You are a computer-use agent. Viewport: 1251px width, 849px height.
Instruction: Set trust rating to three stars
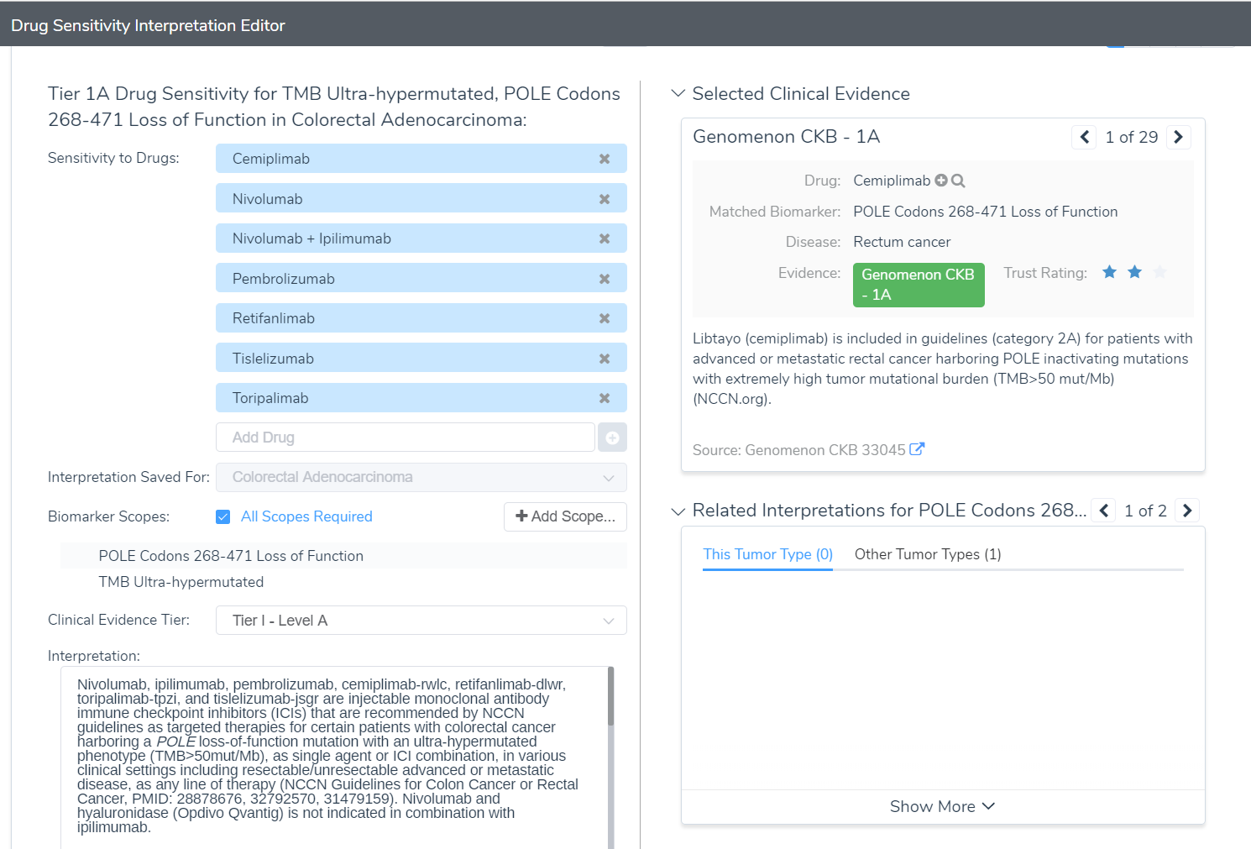click(1159, 272)
